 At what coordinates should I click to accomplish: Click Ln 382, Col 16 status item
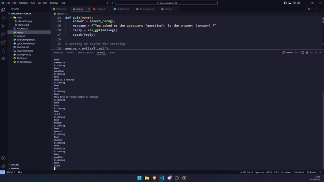[246, 172]
